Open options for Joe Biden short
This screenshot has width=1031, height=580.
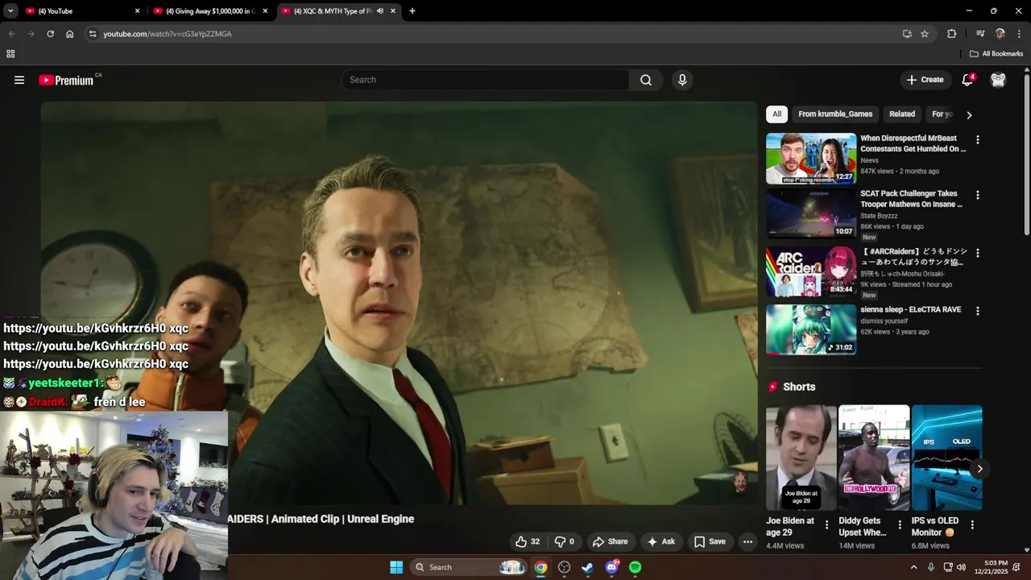click(x=826, y=525)
